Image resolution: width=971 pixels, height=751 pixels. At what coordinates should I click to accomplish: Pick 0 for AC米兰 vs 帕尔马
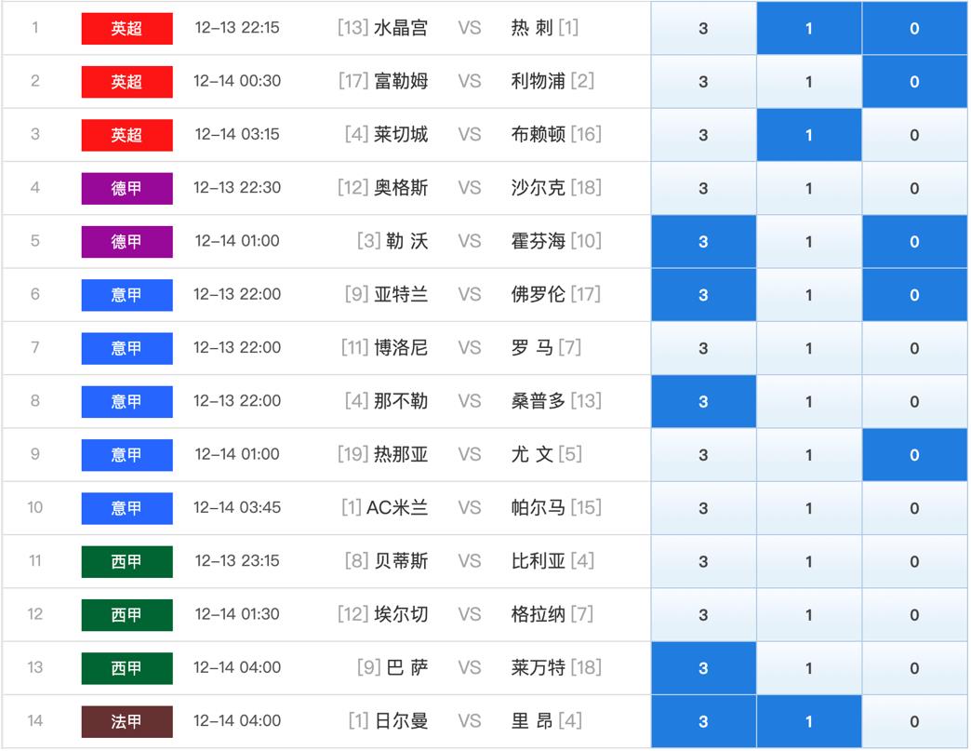tap(914, 508)
